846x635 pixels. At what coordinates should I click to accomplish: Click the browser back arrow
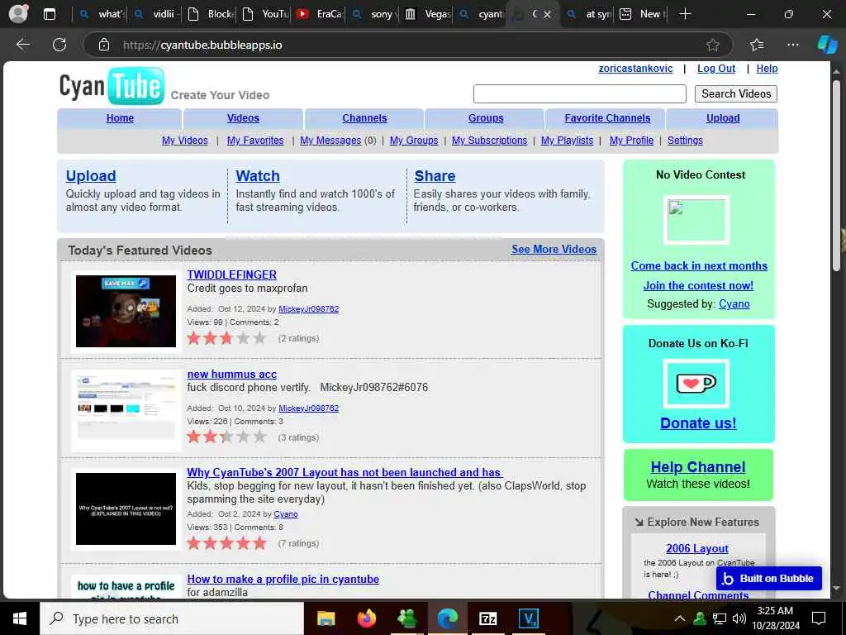coord(23,45)
